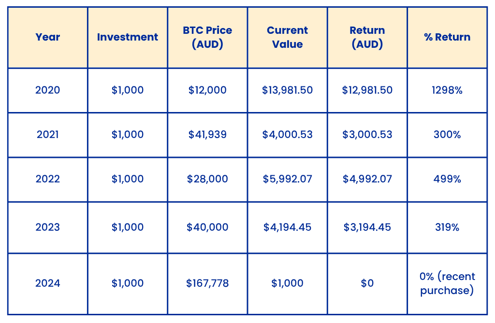Click the $40,000 BTC price cell
Screen dimensions: 495x323
click(207, 227)
